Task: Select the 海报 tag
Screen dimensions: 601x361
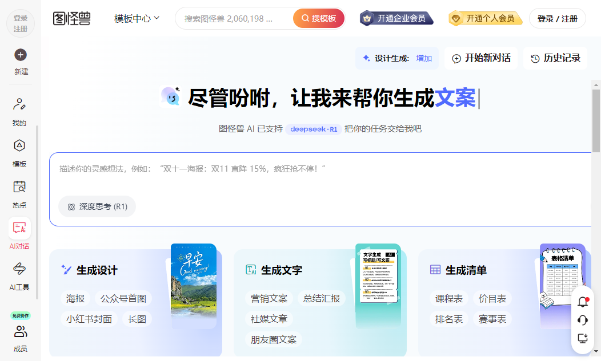Action: pyautogui.click(x=75, y=299)
